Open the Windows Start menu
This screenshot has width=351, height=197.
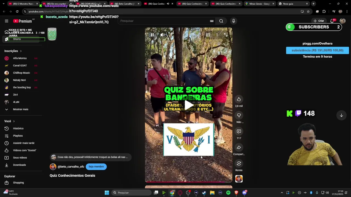(107, 193)
